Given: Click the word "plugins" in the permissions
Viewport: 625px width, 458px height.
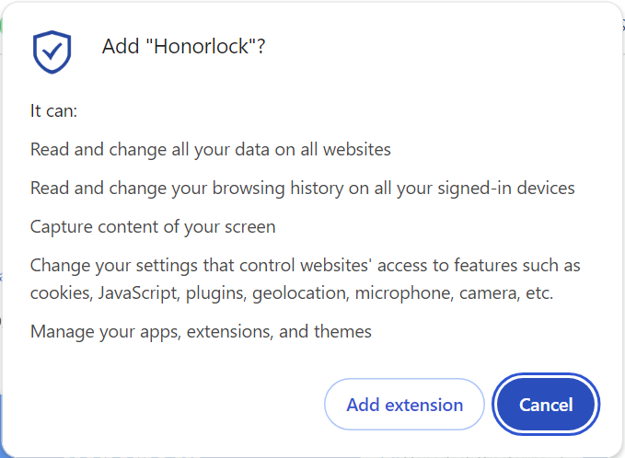Looking at the screenshot, I should (x=215, y=292).
